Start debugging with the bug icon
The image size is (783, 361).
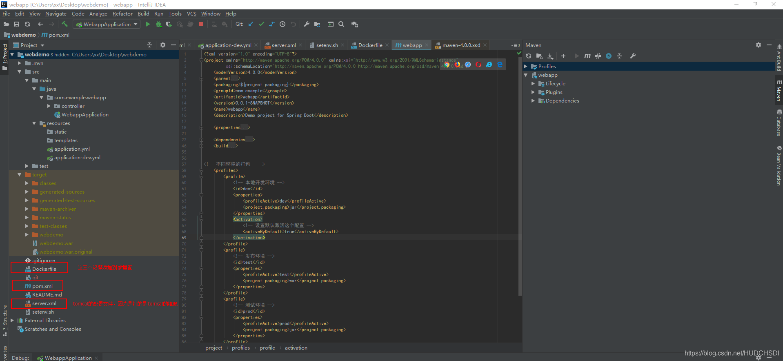pyautogui.click(x=158, y=25)
